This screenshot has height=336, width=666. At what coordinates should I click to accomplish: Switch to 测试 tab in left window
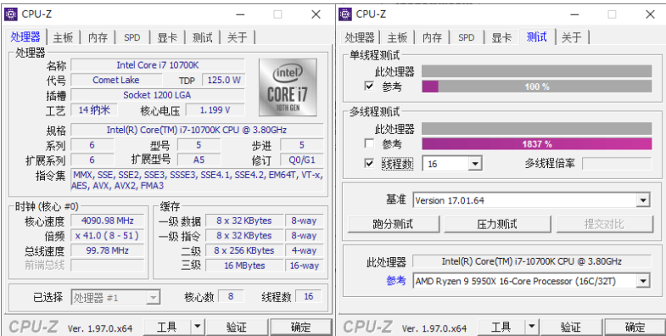pyautogui.click(x=202, y=37)
